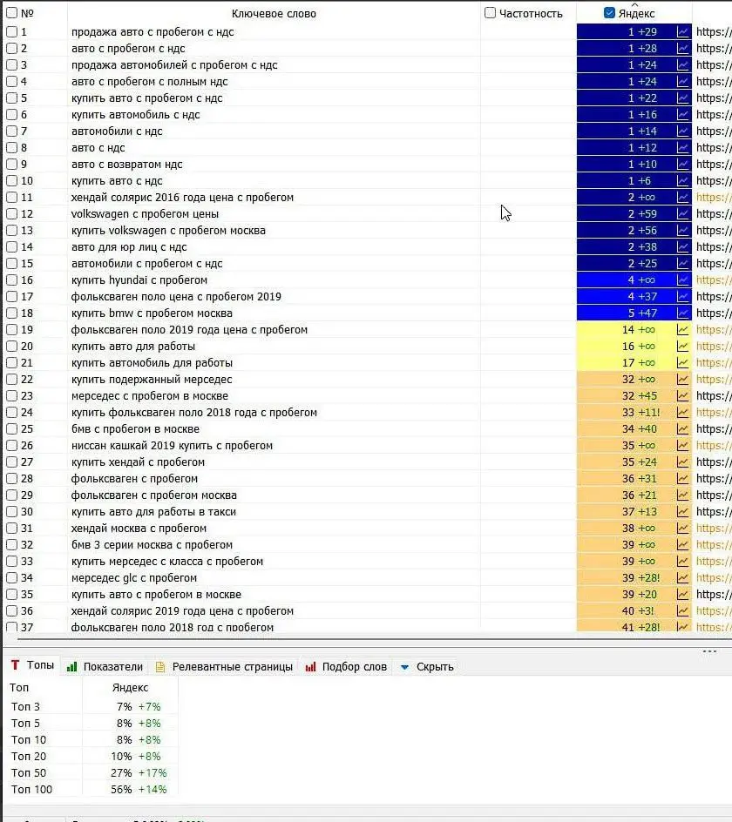732x822 pixels.
Task: Open position chart for 'купить hyundai с пробегом'
Action: coord(683,280)
